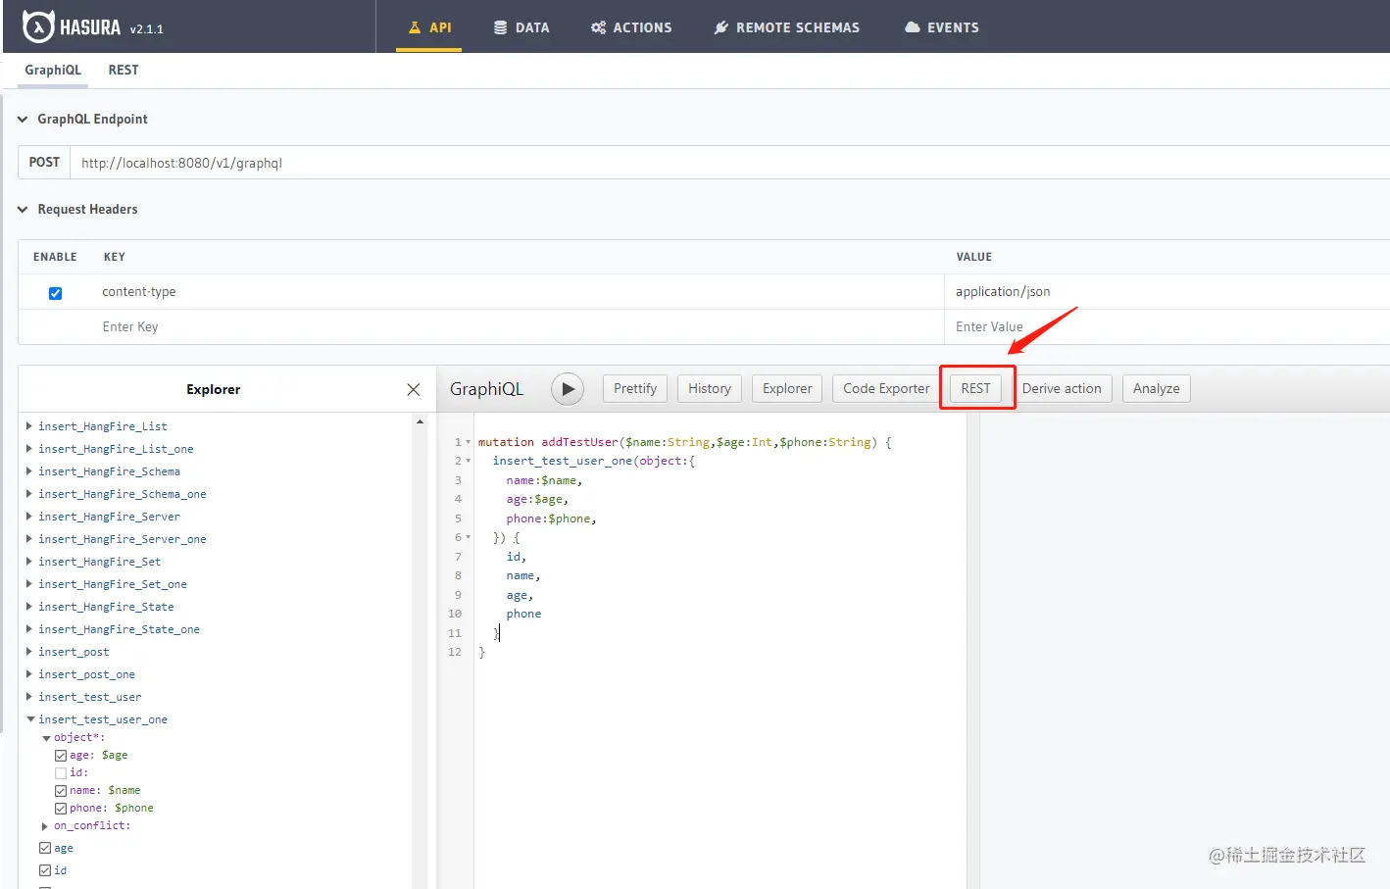
Task: Open query History
Action: 710,389
